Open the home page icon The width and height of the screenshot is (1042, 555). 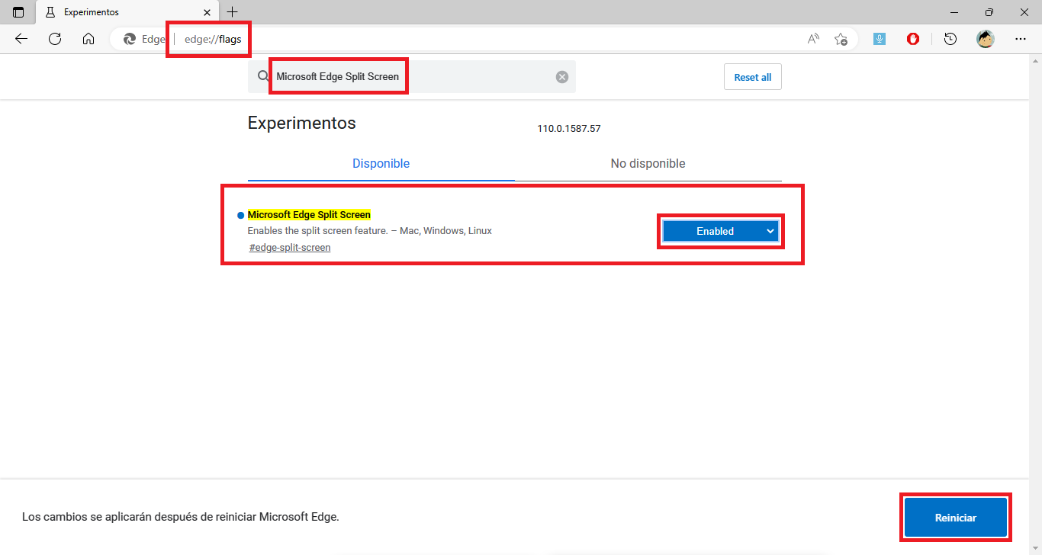click(x=88, y=39)
